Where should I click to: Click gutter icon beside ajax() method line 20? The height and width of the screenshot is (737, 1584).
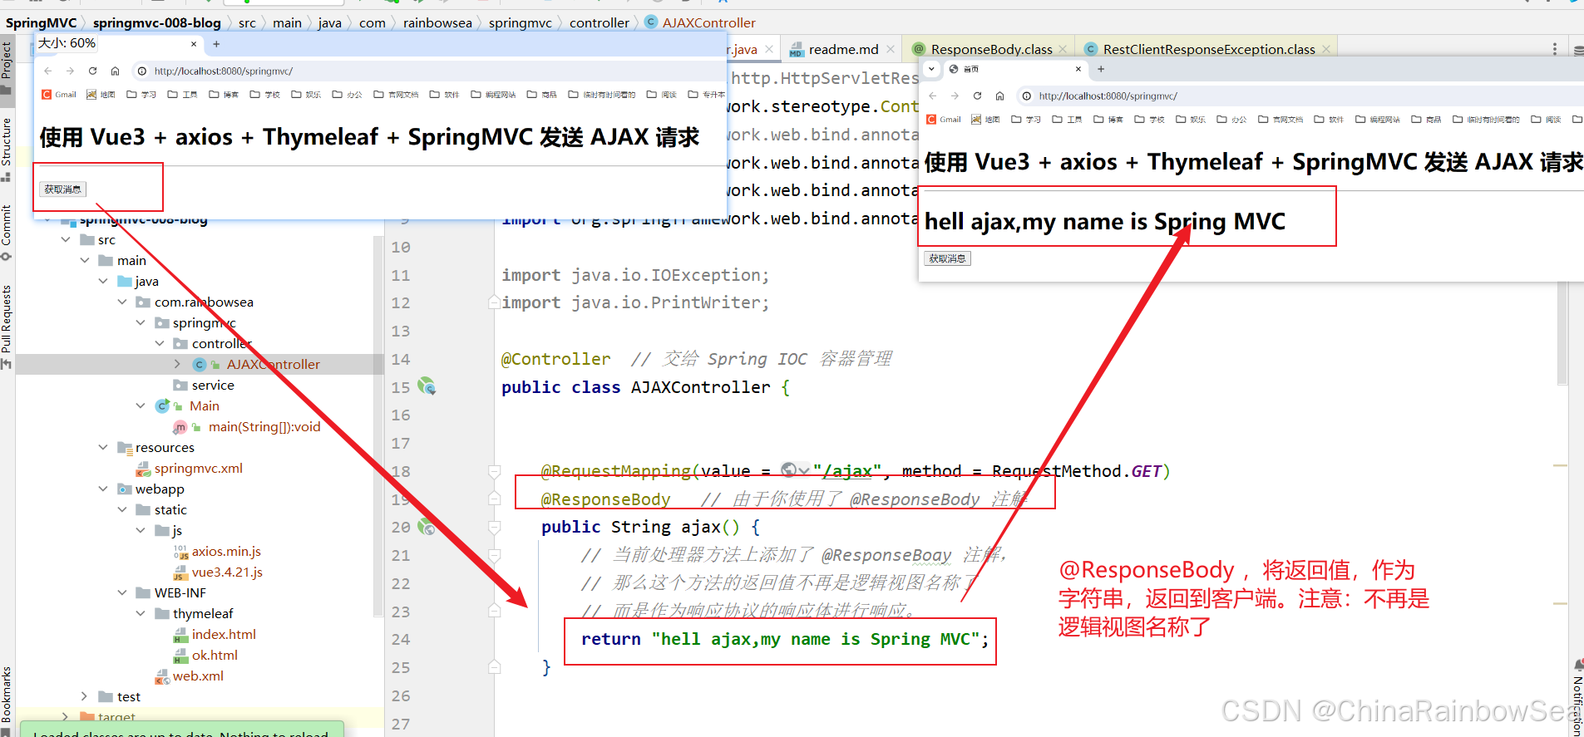[427, 526]
